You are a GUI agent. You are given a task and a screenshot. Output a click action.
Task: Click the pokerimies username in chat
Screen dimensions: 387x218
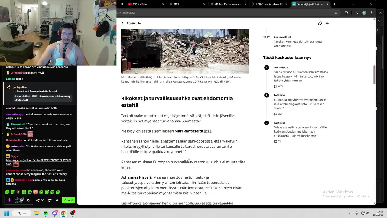coord(18,146)
